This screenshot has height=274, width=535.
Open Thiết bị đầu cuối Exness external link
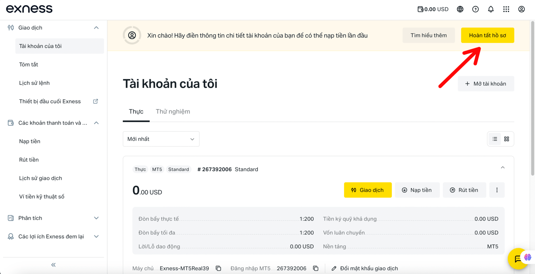coord(95,101)
